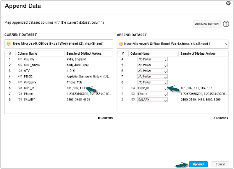Open the SALARY column mapping dropdown
Screen dimensions: 234x169
pyautogui.click(x=165, y=100)
